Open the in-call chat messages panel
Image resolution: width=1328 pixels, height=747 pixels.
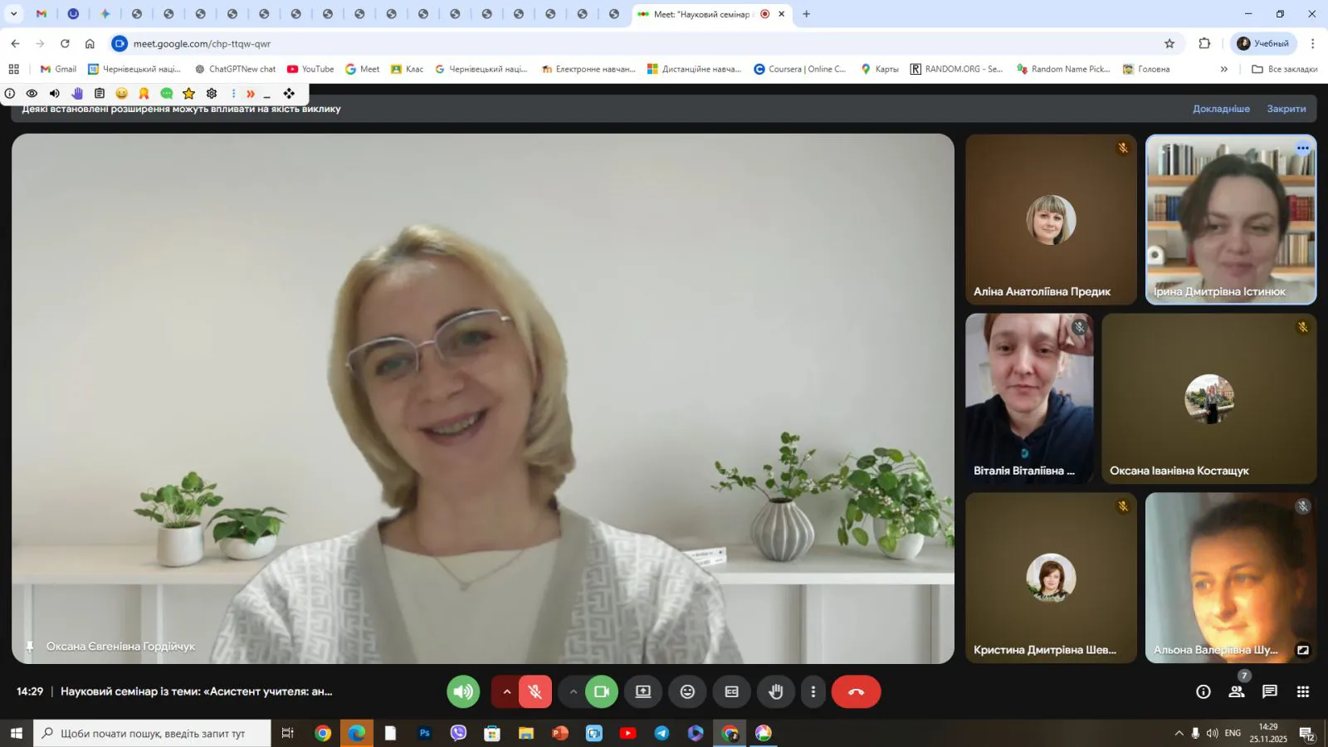[1270, 691]
